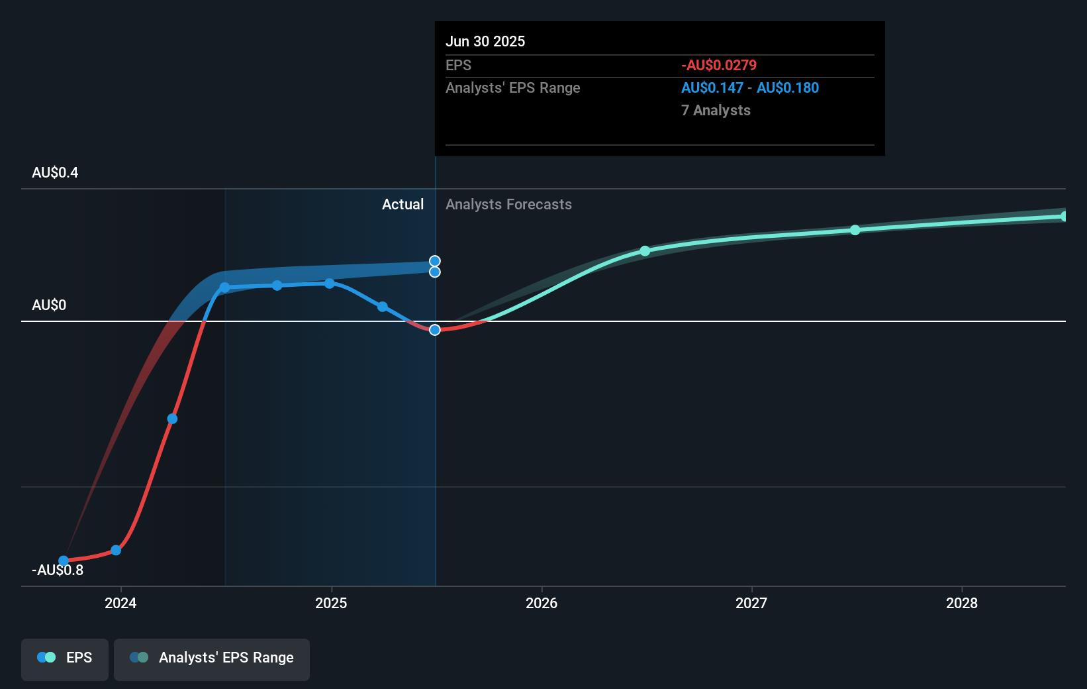The height and width of the screenshot is (689, 1087).
Task: Select the lowest blue dot near -AU$0.8
Action: point(63,560)
